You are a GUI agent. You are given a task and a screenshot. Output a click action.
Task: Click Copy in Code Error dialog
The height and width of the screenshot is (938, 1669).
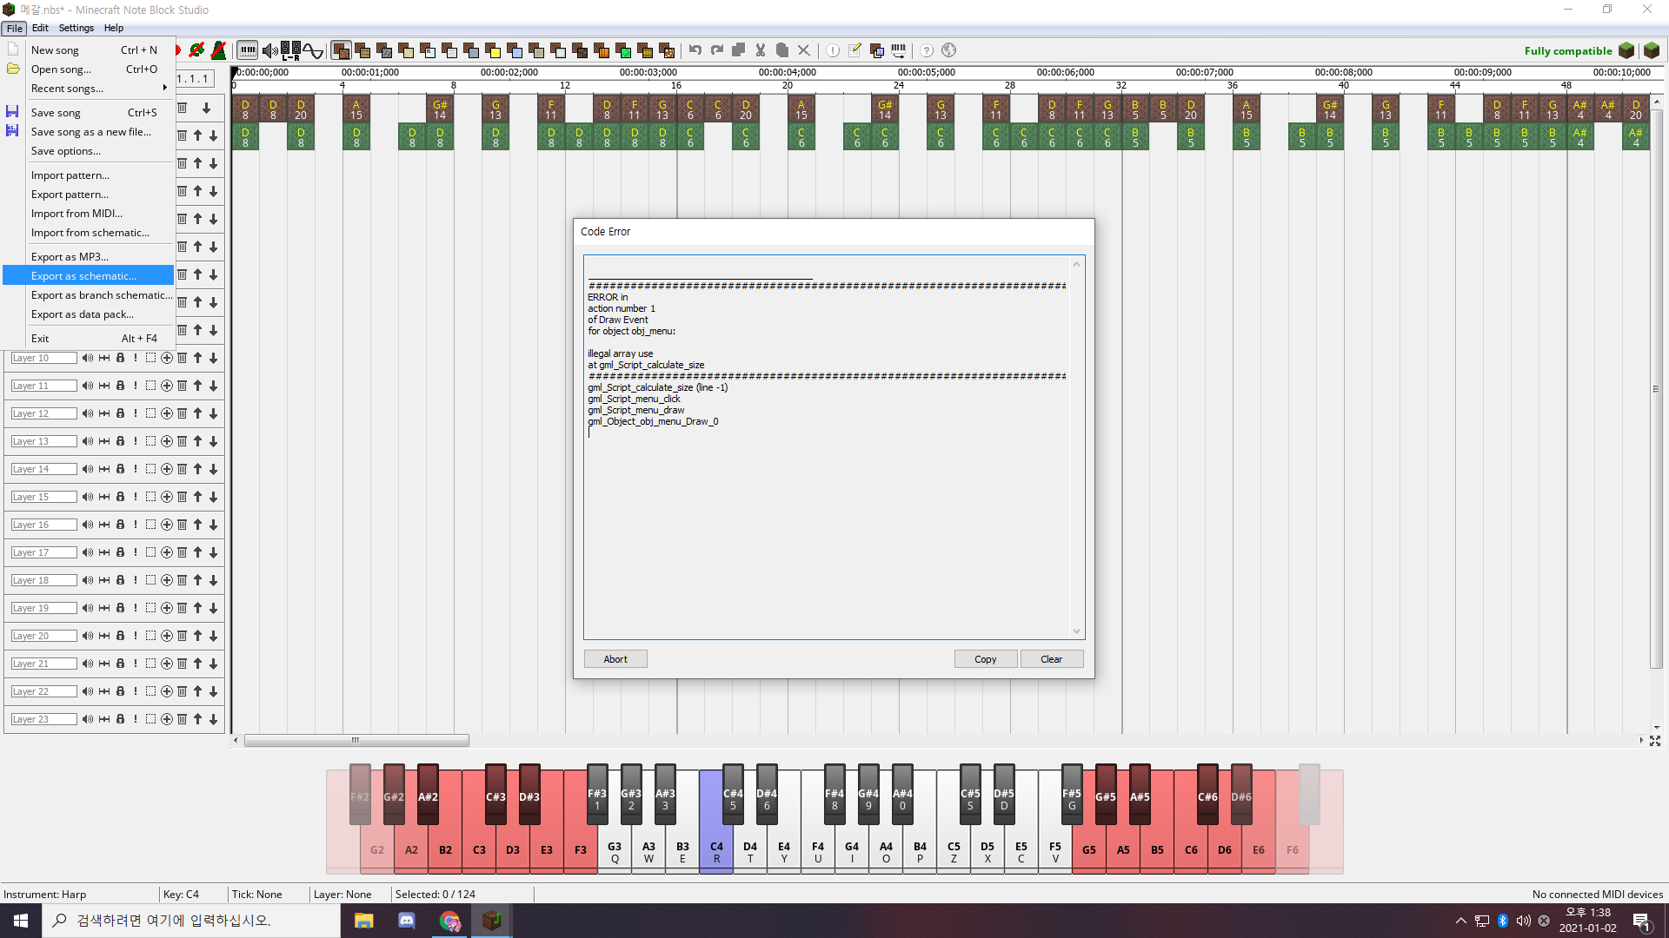pos(985,659)
